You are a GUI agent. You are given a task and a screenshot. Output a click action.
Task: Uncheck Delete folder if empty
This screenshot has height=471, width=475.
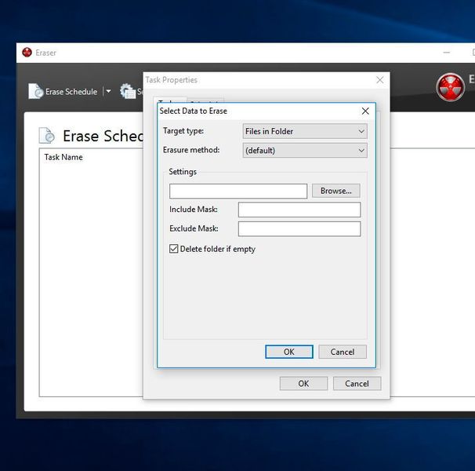point(173,249)
